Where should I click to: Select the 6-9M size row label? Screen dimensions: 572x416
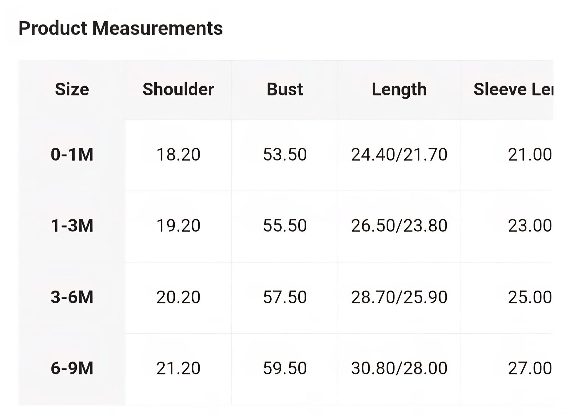pyautogui.click(x=72, y=368)
